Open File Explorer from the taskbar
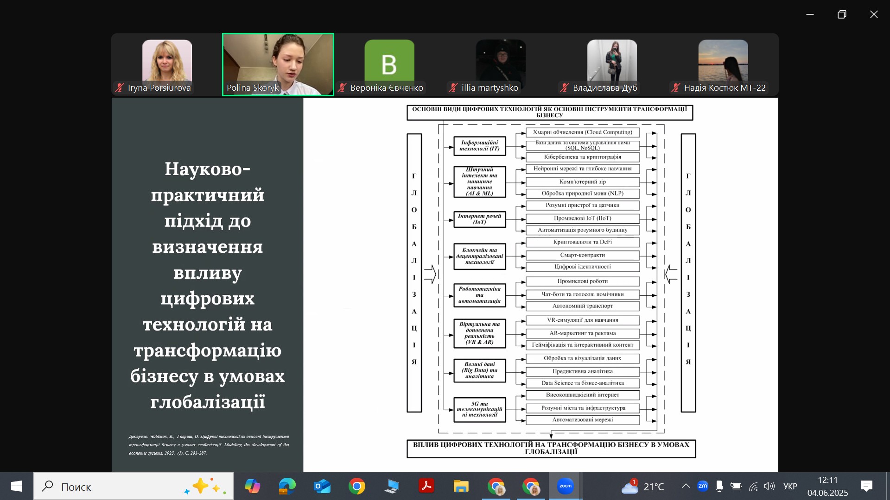 click(x=461, y=486)
